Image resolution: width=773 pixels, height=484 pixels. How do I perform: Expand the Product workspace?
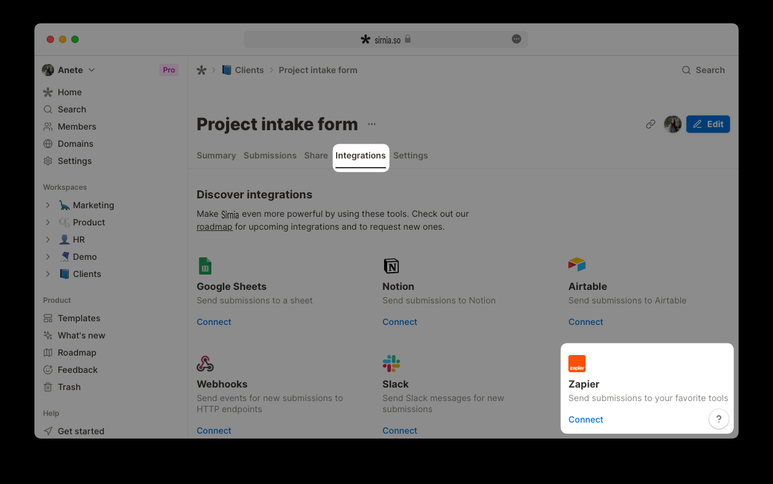point(48,222)
